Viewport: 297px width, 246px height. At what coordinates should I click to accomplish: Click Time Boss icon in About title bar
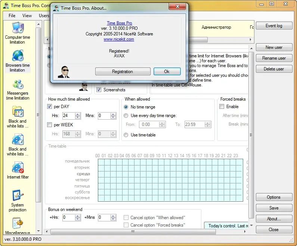click(56, 8)
